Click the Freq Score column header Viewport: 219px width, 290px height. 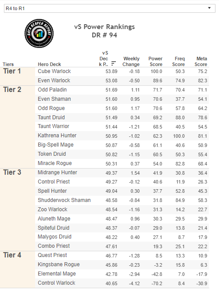179,62
